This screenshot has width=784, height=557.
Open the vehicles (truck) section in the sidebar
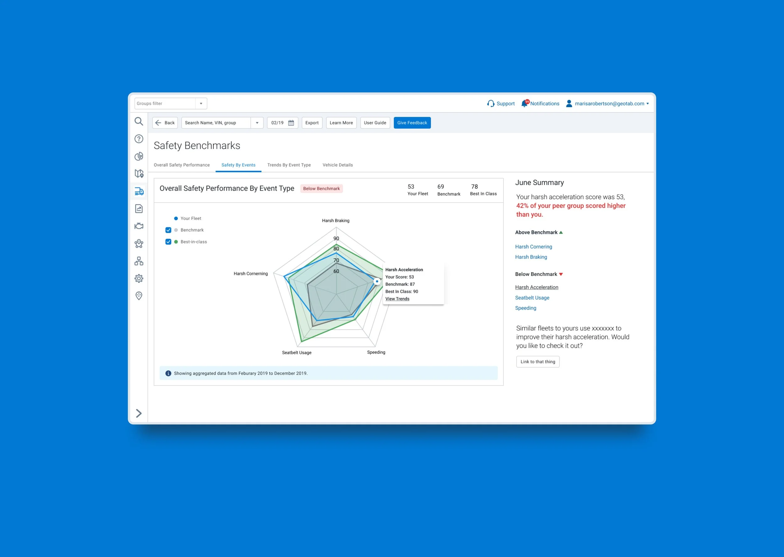139,191
